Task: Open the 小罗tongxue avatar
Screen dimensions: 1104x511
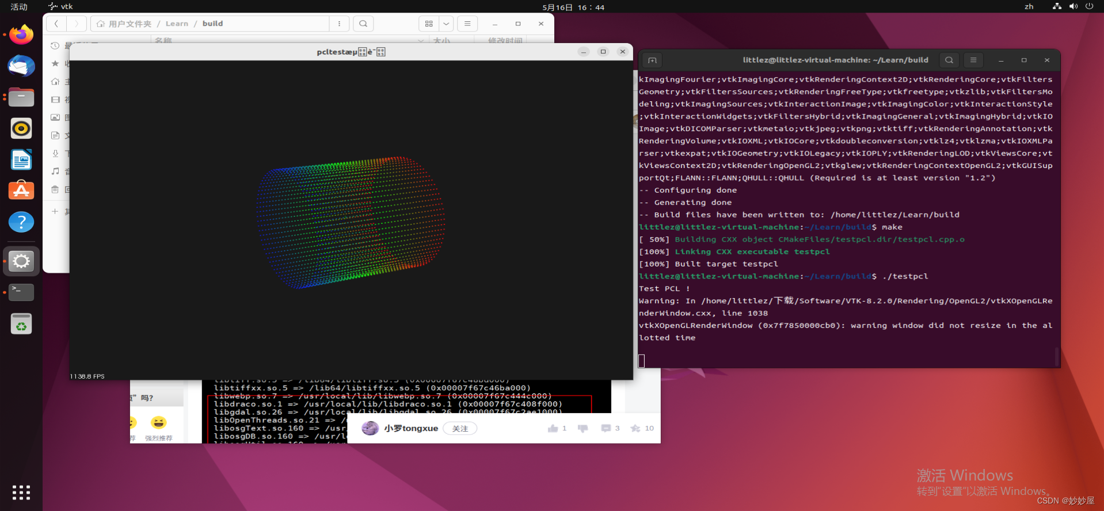Action: pyautogui.click(x=370, y=428)
